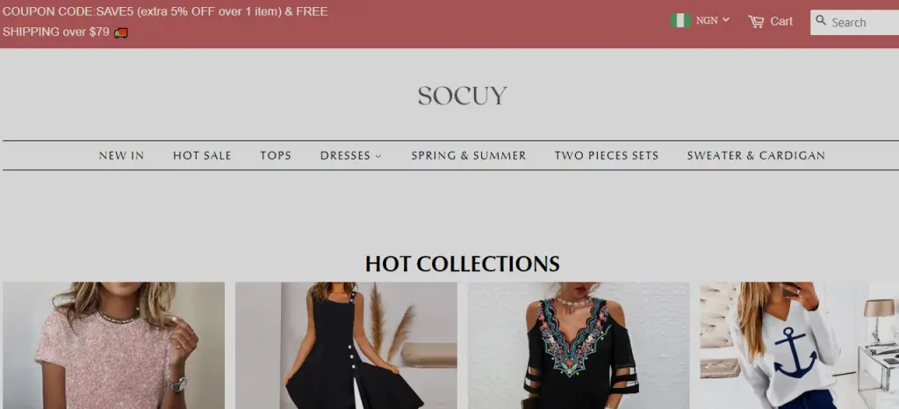Open Sweater & Cardigan category
The width and height of the screenshot is (899, 409).
click(756, 155)
